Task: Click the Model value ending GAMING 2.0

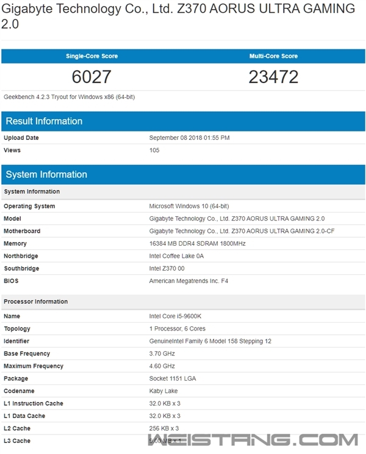Action: click(x=237, y=219)
